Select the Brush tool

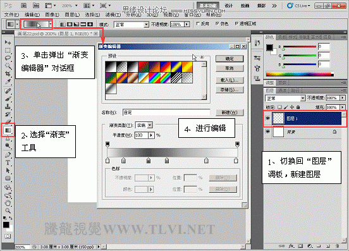coord(8,99)
